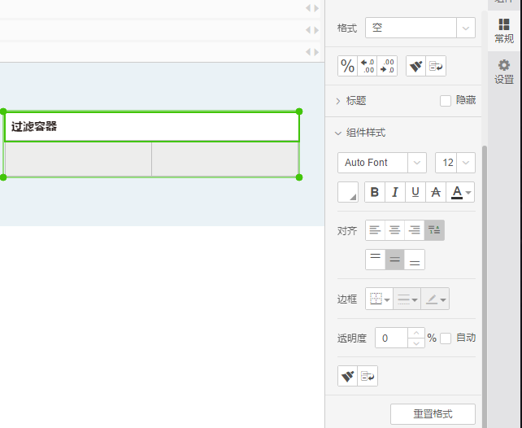Align text left
Screen dimensions: 522x428
tap(375, 230)
